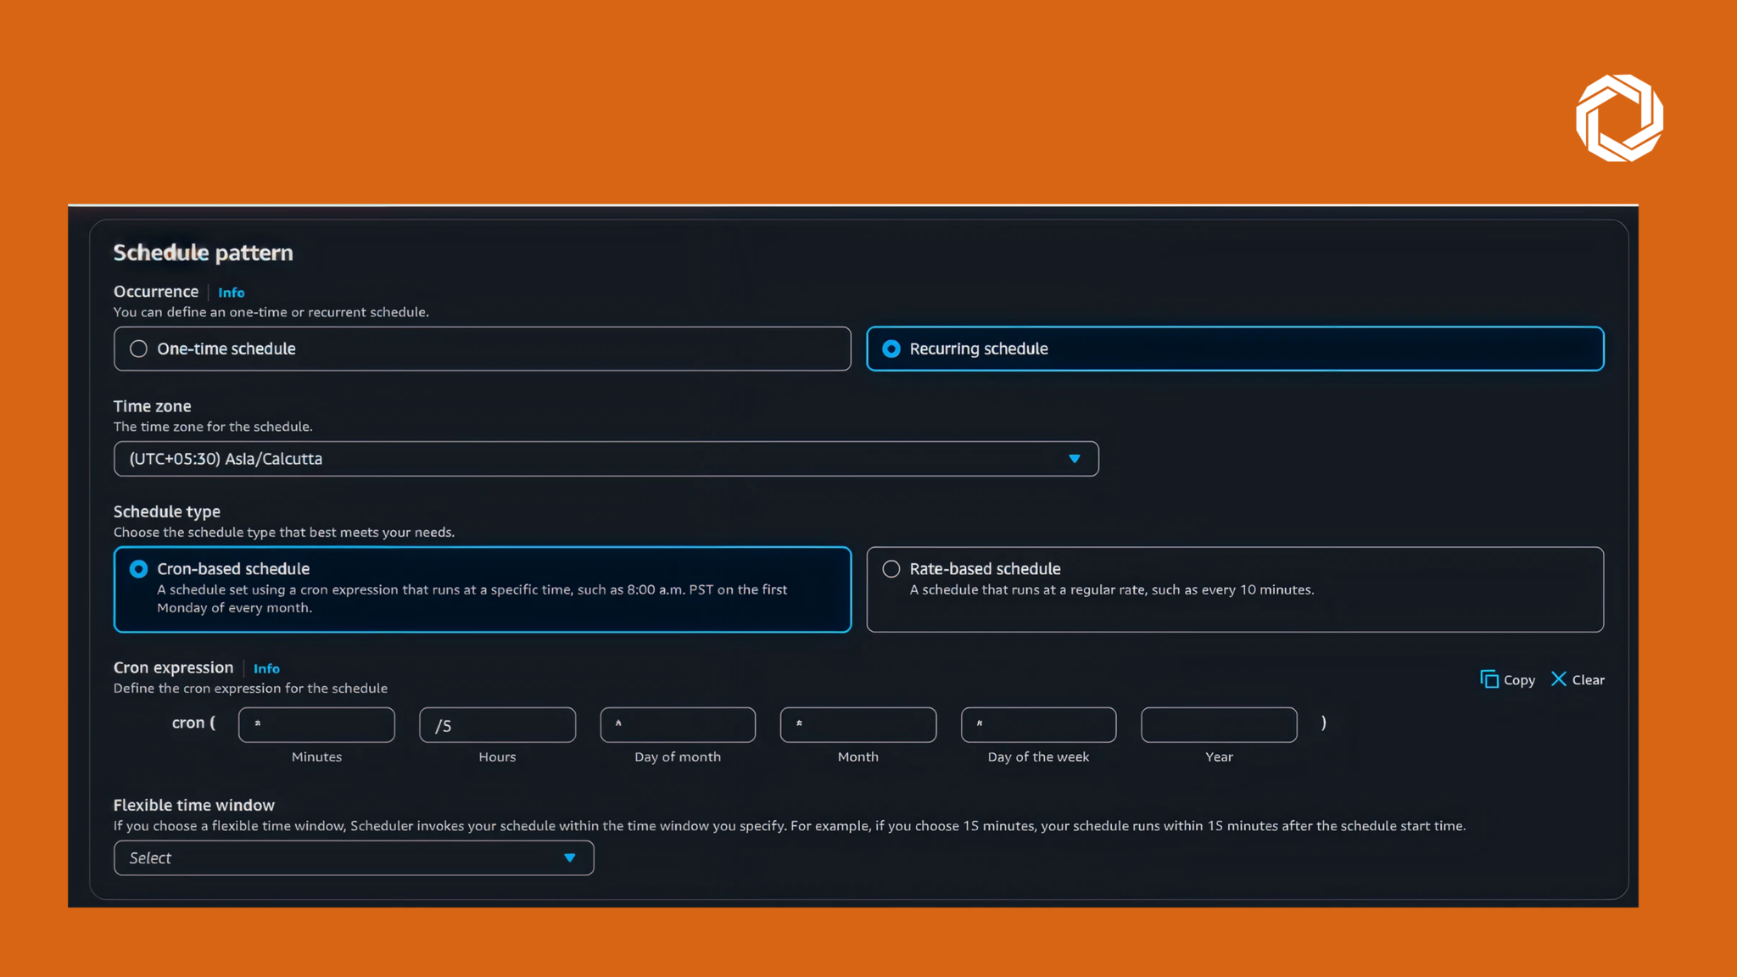Viewport: 1737px width, 977px height.
Task: Open the Info link for Cron expression
Action: point(266,668)
